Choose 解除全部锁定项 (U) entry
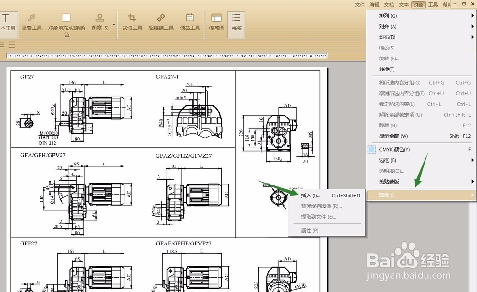This screenshot has width=477, height=292. click(421, 115)
